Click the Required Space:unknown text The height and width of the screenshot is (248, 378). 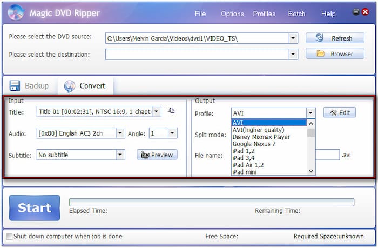(x=328, y=237)
